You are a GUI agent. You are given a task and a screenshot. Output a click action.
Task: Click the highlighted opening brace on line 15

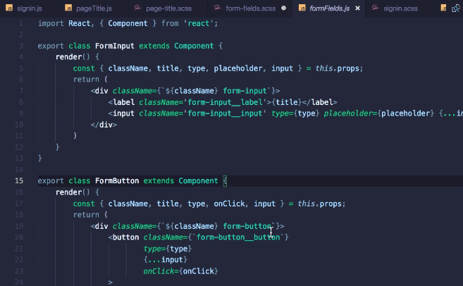(x=225, y=180)
